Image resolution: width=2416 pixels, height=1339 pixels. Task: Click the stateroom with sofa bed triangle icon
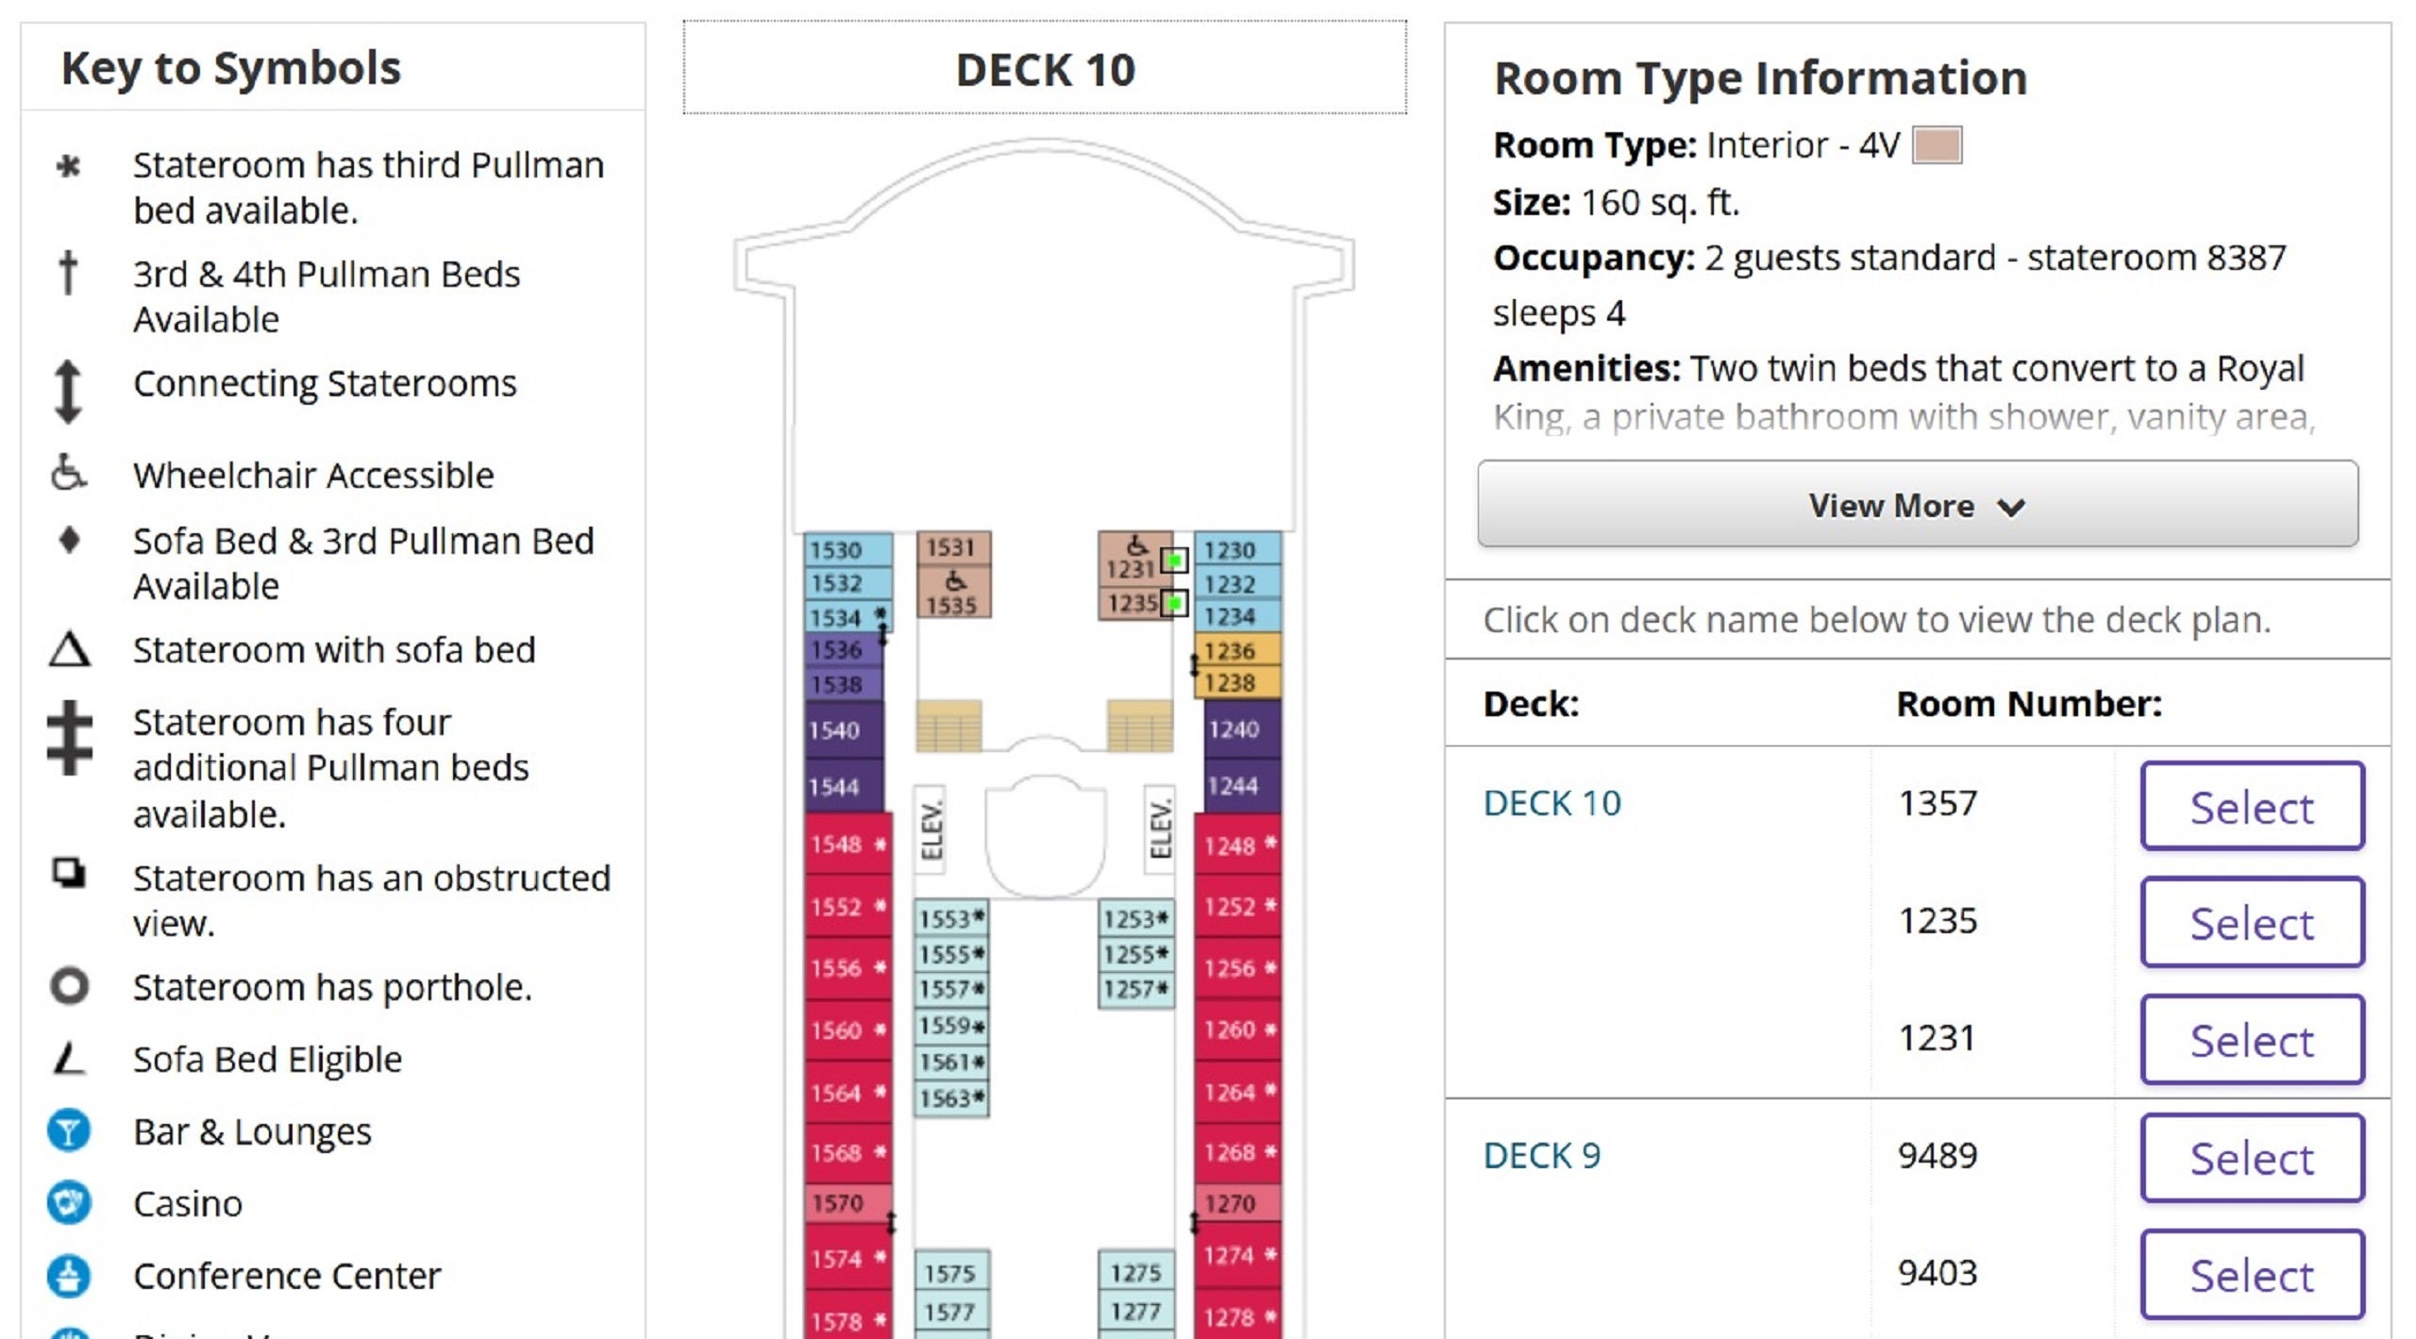(69, 649)
